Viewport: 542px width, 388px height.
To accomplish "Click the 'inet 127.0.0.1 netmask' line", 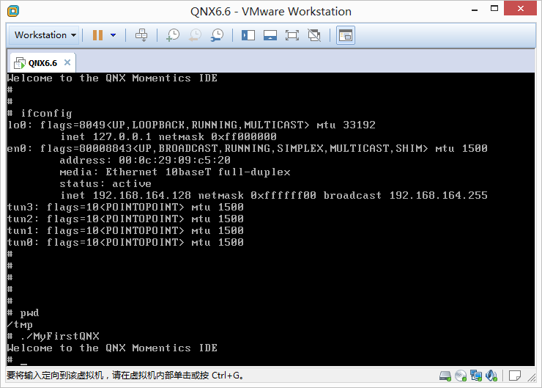I will click(x=168, y=136).
